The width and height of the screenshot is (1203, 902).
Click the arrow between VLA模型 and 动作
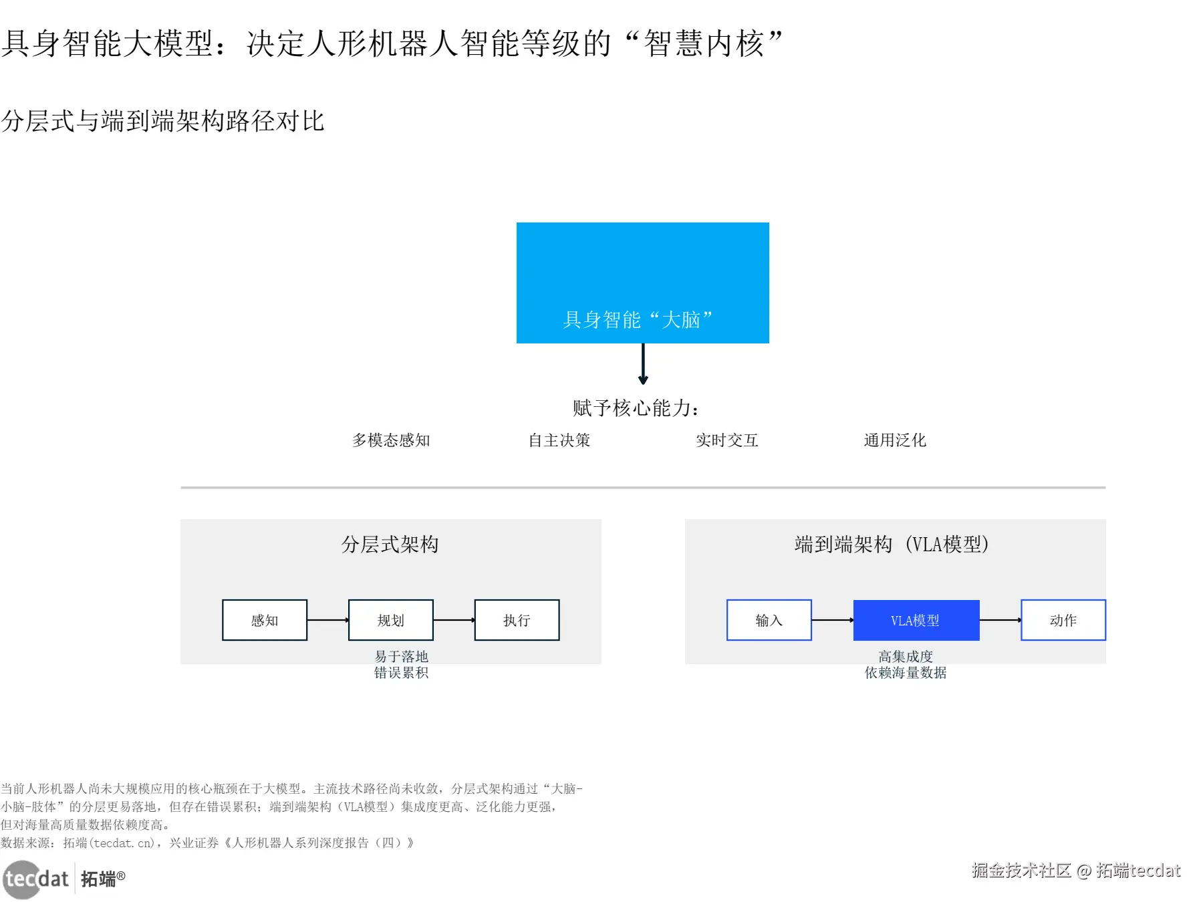coord(1000,620)
